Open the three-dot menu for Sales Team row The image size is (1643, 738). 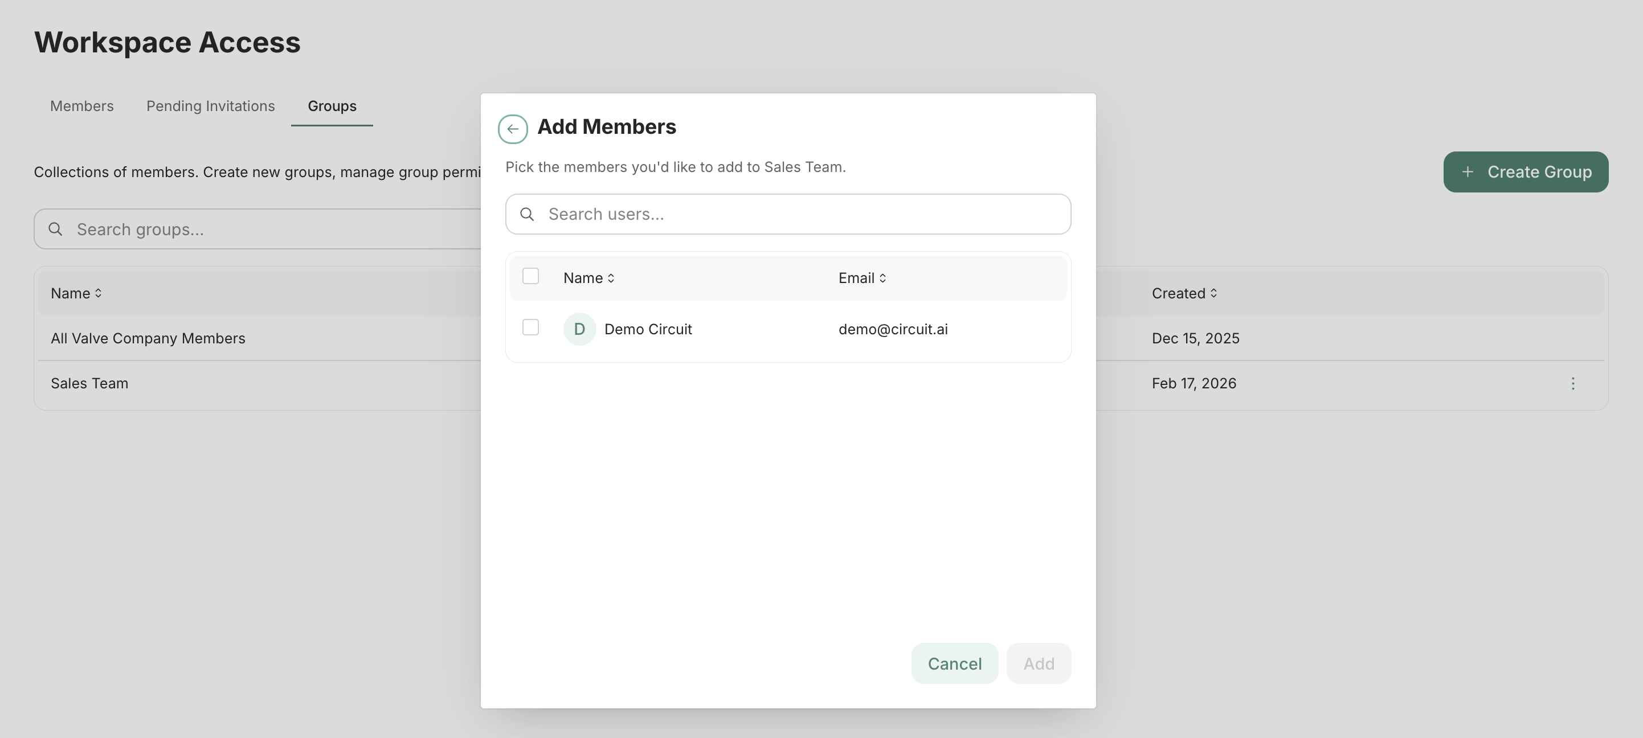[1572, 384]
